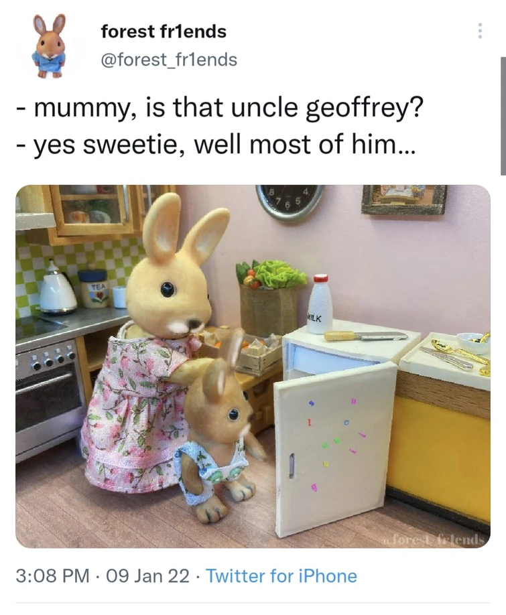506x615 pixels.
Task: Click the milk bottle in the photo
Action: click(320, 303)
